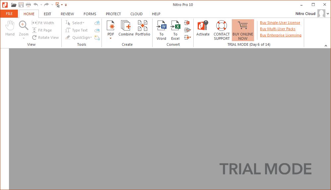Click the Nitro Pro logo icon

(5, 5)
